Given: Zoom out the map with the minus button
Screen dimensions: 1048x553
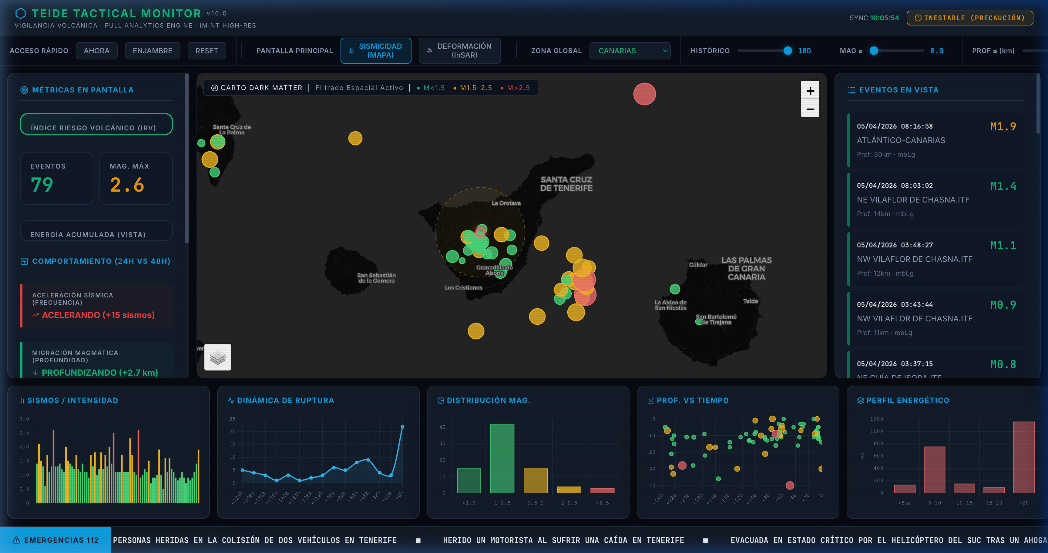Looking at the screenshot, I should pyautogui.click(x=810, y=109).
